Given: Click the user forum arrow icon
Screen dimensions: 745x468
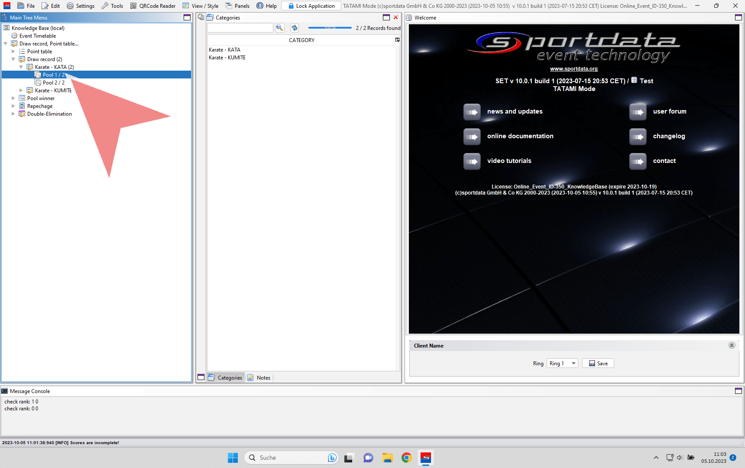Looking at the screenshot, I should tap(638, 112).
